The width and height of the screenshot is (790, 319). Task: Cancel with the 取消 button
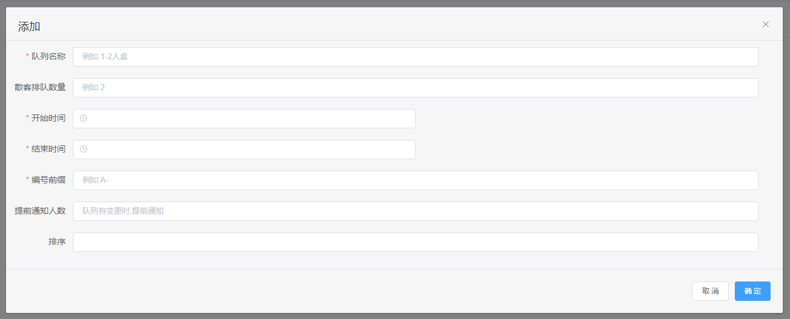(711, 291)
